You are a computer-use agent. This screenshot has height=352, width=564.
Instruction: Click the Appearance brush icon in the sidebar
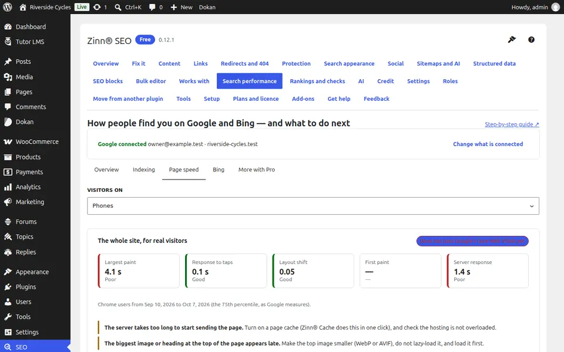[x=8, y=272]
